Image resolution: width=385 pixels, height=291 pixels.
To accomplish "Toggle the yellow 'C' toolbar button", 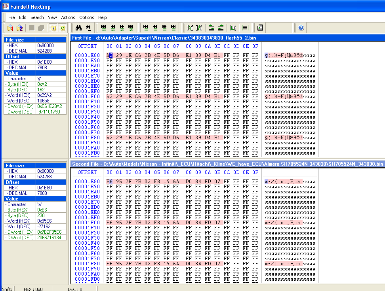I will click(62, 28).
